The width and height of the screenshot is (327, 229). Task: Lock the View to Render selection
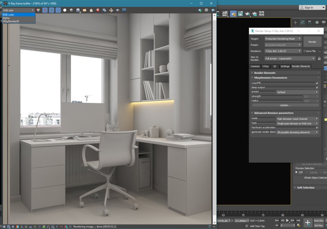point(319,58)
